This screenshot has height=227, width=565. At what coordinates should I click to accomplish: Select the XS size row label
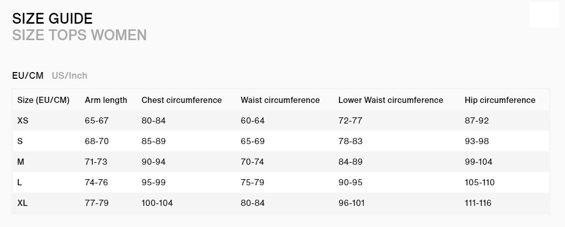pos(23,120)
